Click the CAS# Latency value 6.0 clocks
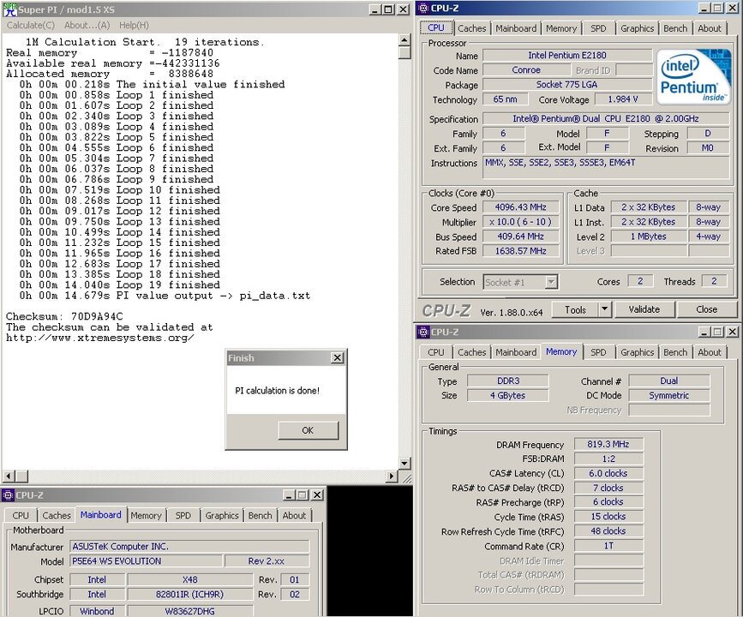Screen dimensions: 743x617 pyautogui.click(x=608, y=473)
